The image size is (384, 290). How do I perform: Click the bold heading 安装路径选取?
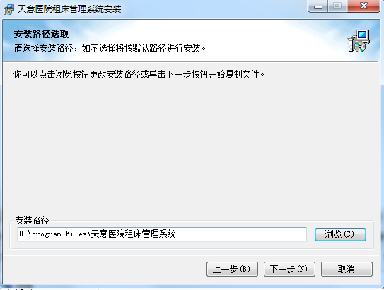41,34
